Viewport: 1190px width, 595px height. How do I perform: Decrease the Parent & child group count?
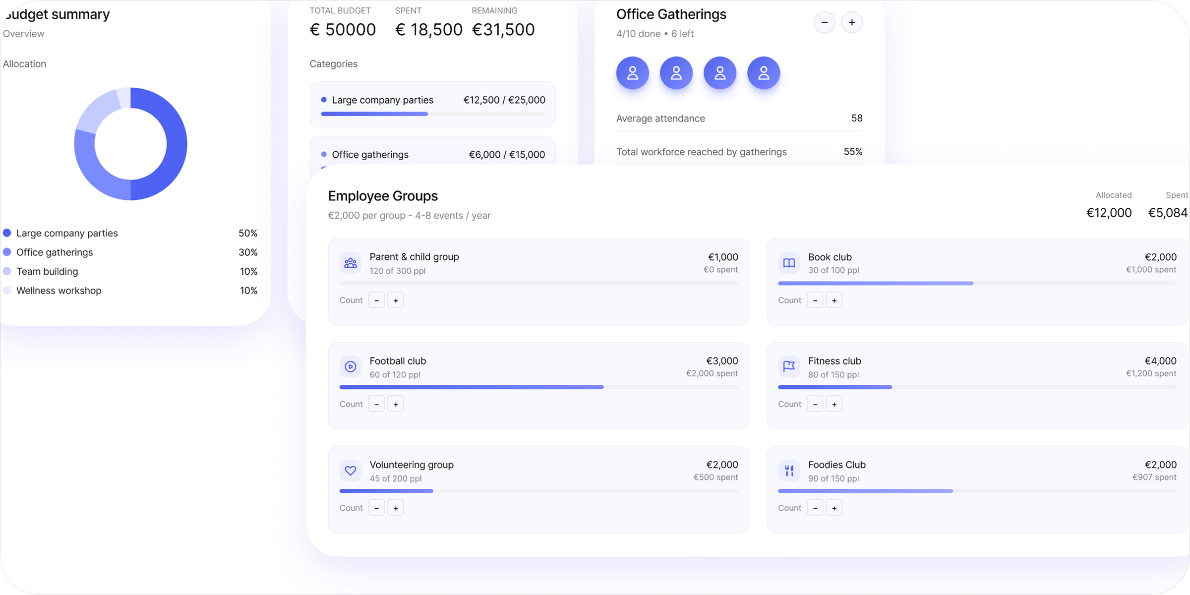[377, 300]
